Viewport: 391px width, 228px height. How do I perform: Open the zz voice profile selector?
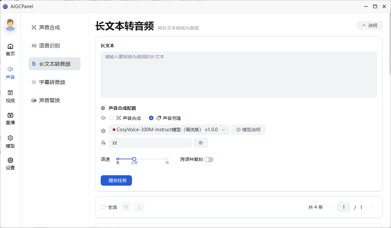pyautogui.click(x=150, y=143)
